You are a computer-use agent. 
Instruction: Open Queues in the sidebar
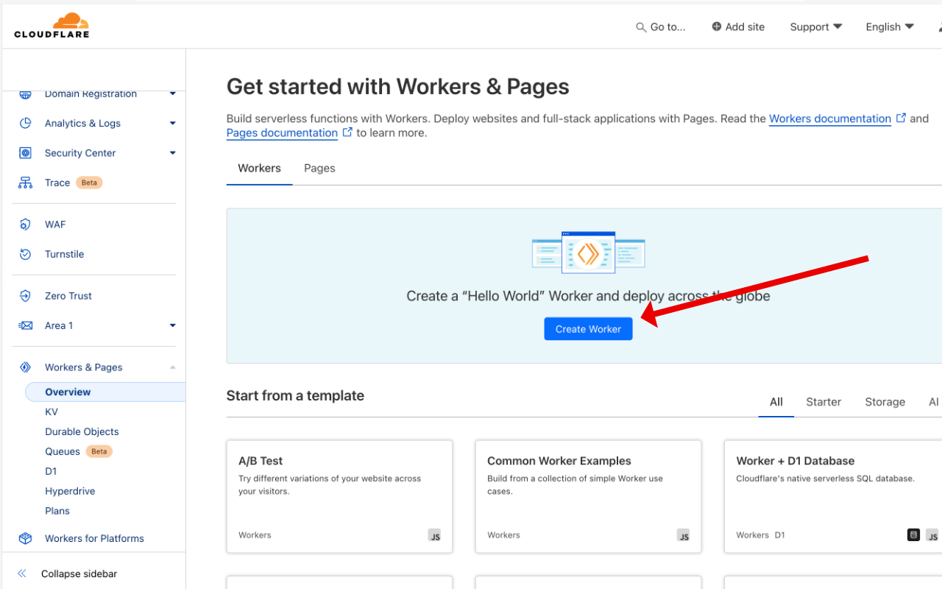click(63, 451)
